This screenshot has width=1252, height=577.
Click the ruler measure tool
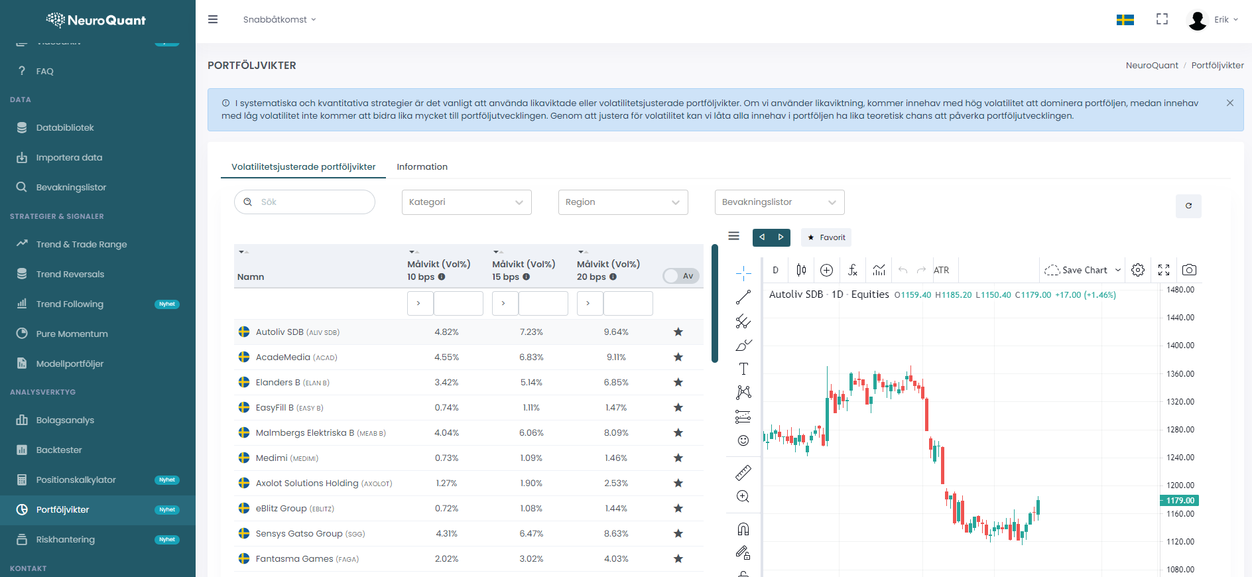coord(743,472)
